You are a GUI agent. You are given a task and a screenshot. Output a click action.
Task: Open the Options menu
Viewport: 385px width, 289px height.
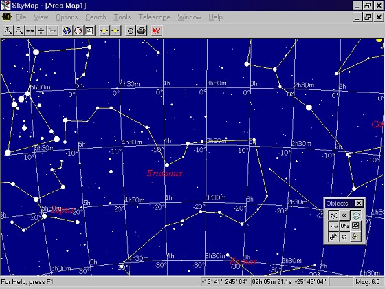pyautogui.click(x=67, y=17)
